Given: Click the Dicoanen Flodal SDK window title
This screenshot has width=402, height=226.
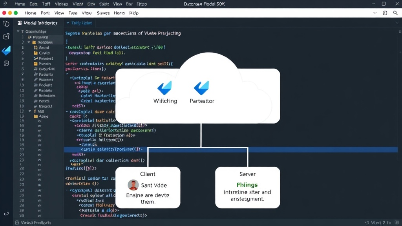Looking at the screenshot, I should tap(204, 4).
